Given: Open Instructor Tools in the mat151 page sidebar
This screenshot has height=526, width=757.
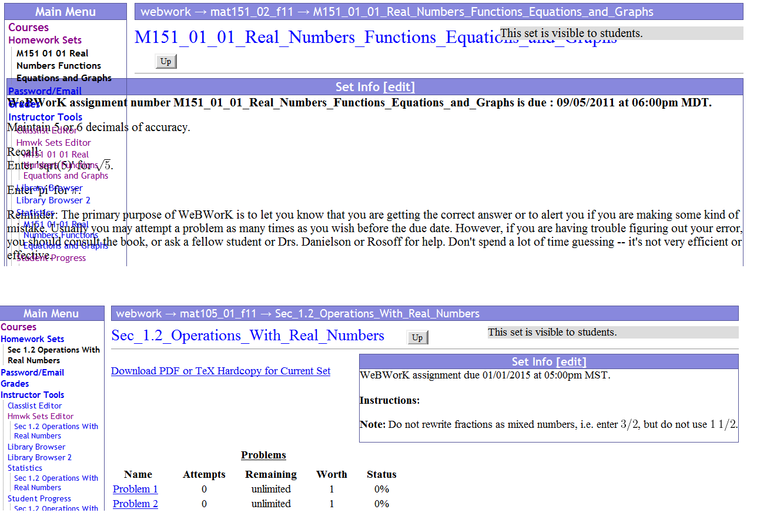Looking at the screenshot, I should [45, 117].
